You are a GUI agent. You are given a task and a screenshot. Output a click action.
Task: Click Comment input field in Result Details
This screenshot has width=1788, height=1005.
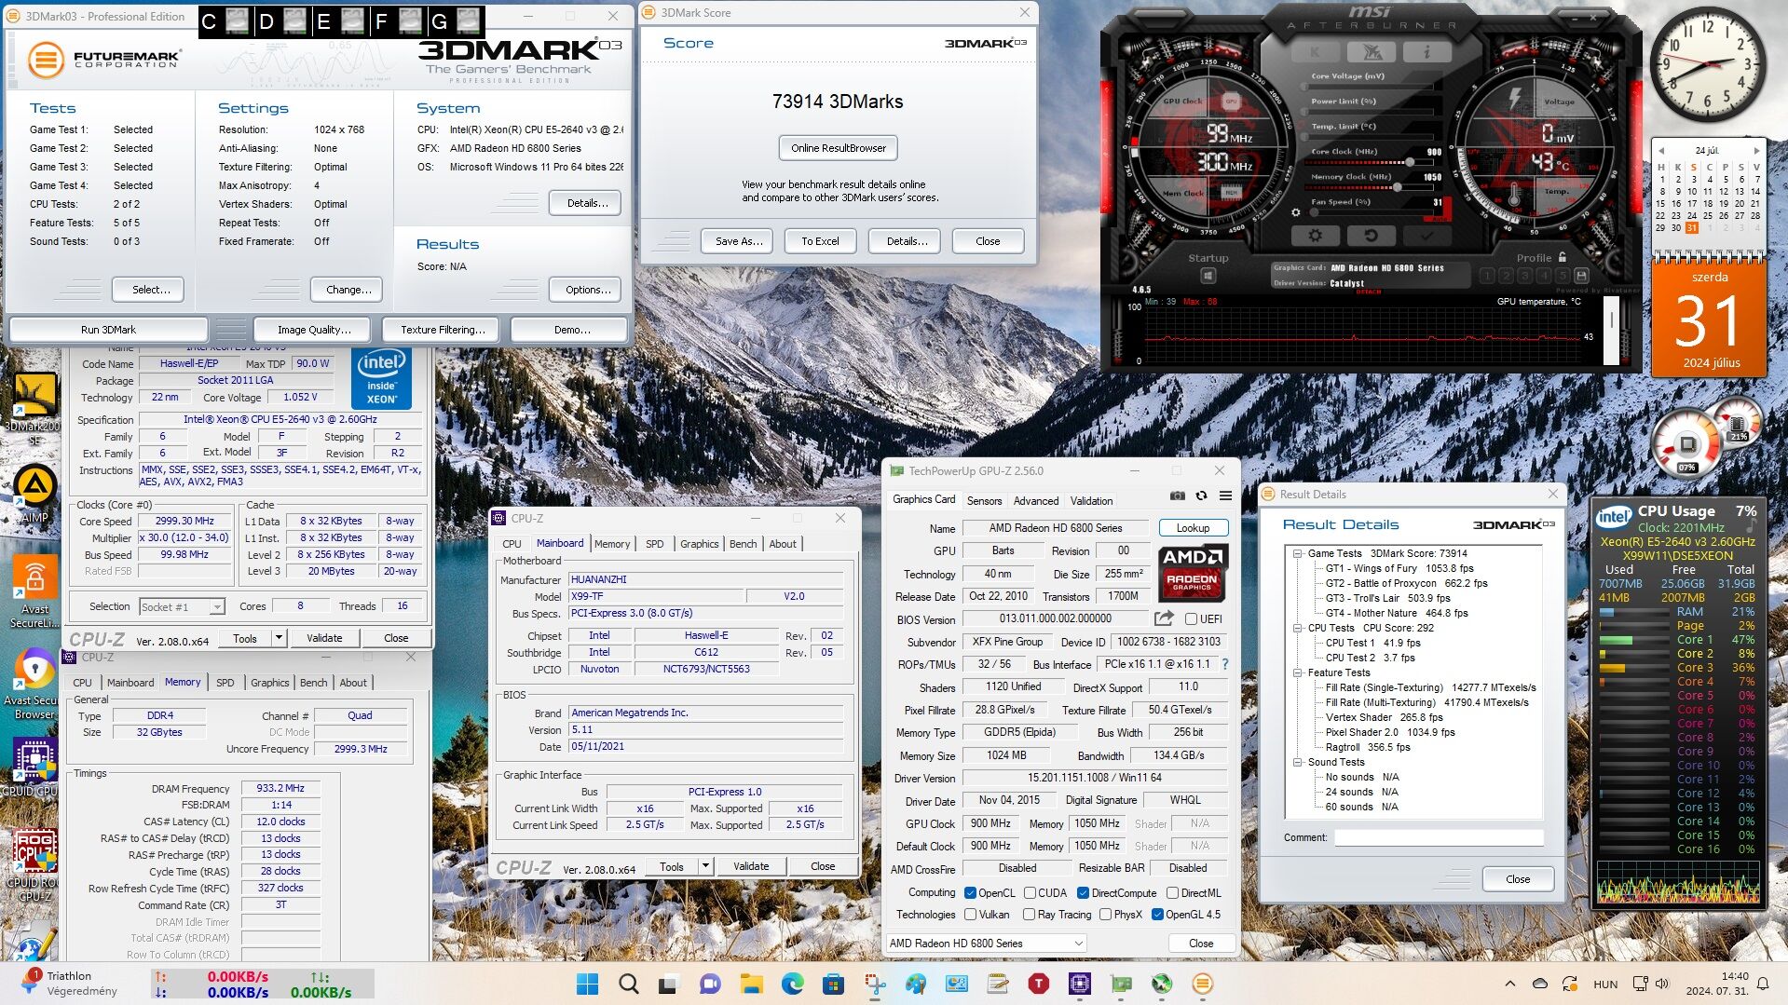[x=1439, y=837]
